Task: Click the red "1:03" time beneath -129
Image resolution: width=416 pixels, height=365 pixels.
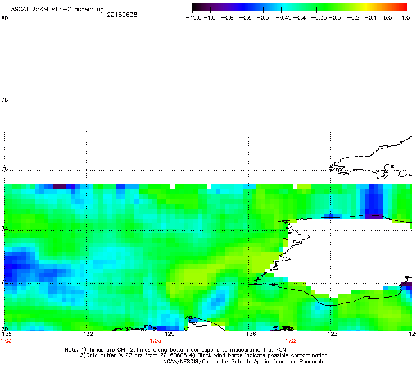Action: tap(156, 341)
